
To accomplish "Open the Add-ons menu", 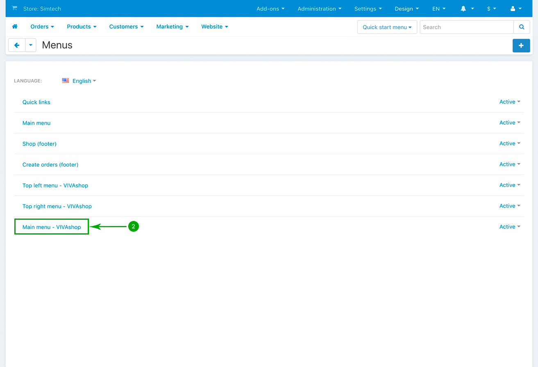I will pyautogui.click(x=270, y=9).
